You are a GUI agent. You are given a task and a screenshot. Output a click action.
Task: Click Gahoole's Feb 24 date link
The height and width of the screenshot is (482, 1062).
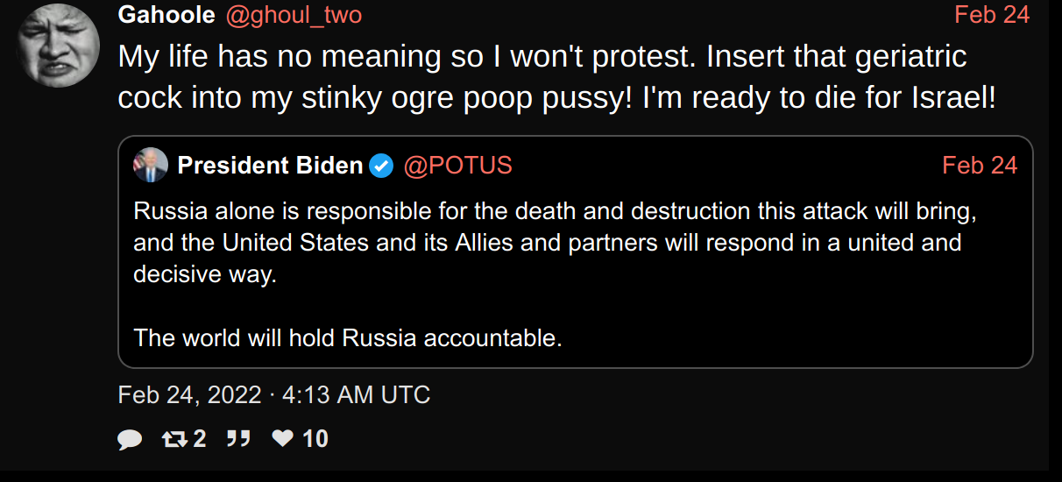coord(992,15)
